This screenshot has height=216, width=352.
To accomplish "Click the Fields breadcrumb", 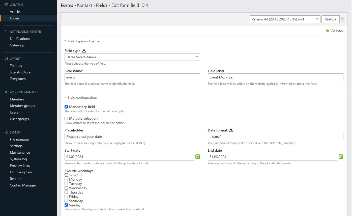I will tap(102, 5).
